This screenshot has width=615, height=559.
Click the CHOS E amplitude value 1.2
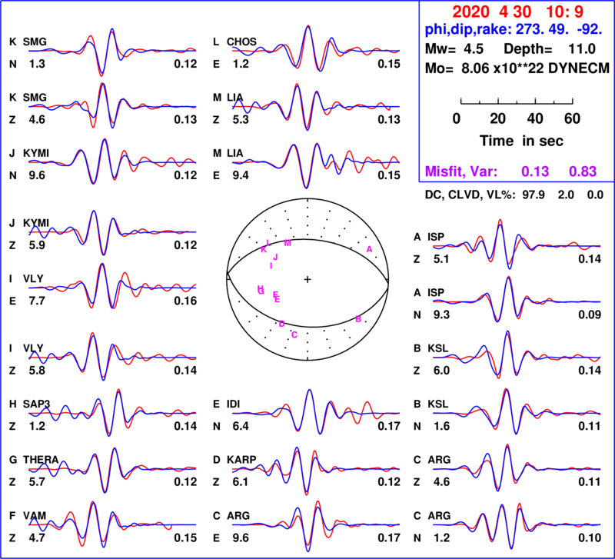[241, 64]
